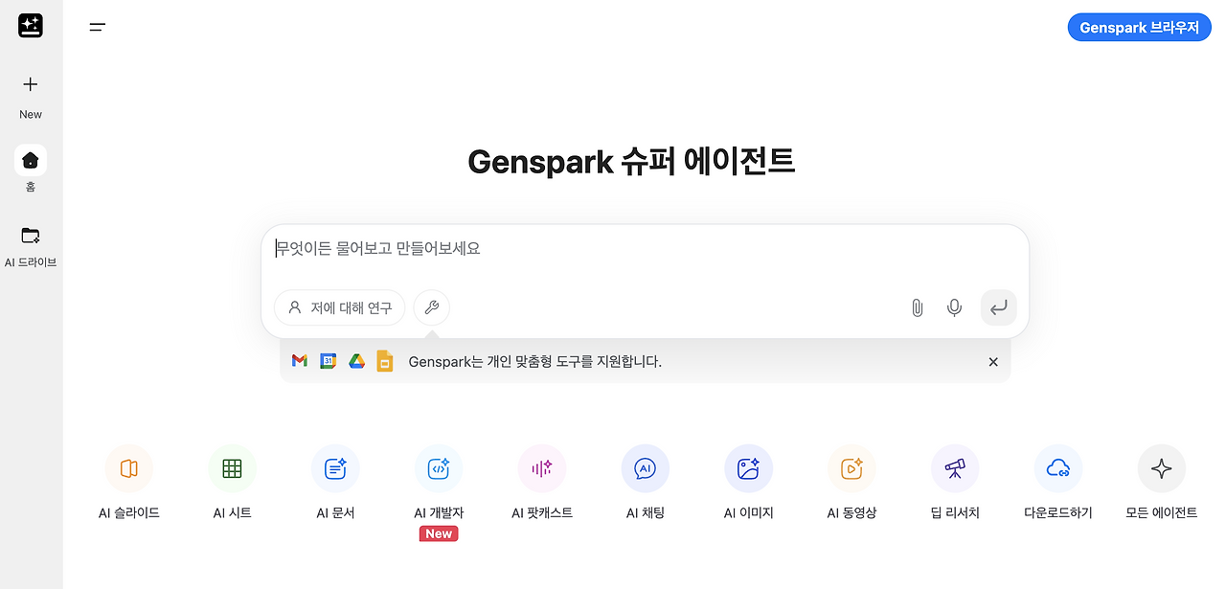Viewport: 1226px width, 589px height.
Task: Select the 저에 대해 연구 chip
Action: click(339, 307)
